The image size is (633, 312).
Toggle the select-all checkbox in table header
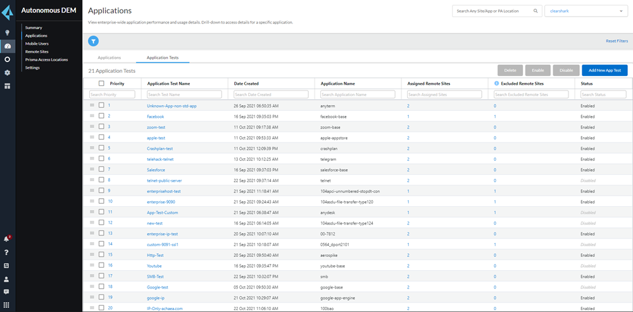click(101, 84)
